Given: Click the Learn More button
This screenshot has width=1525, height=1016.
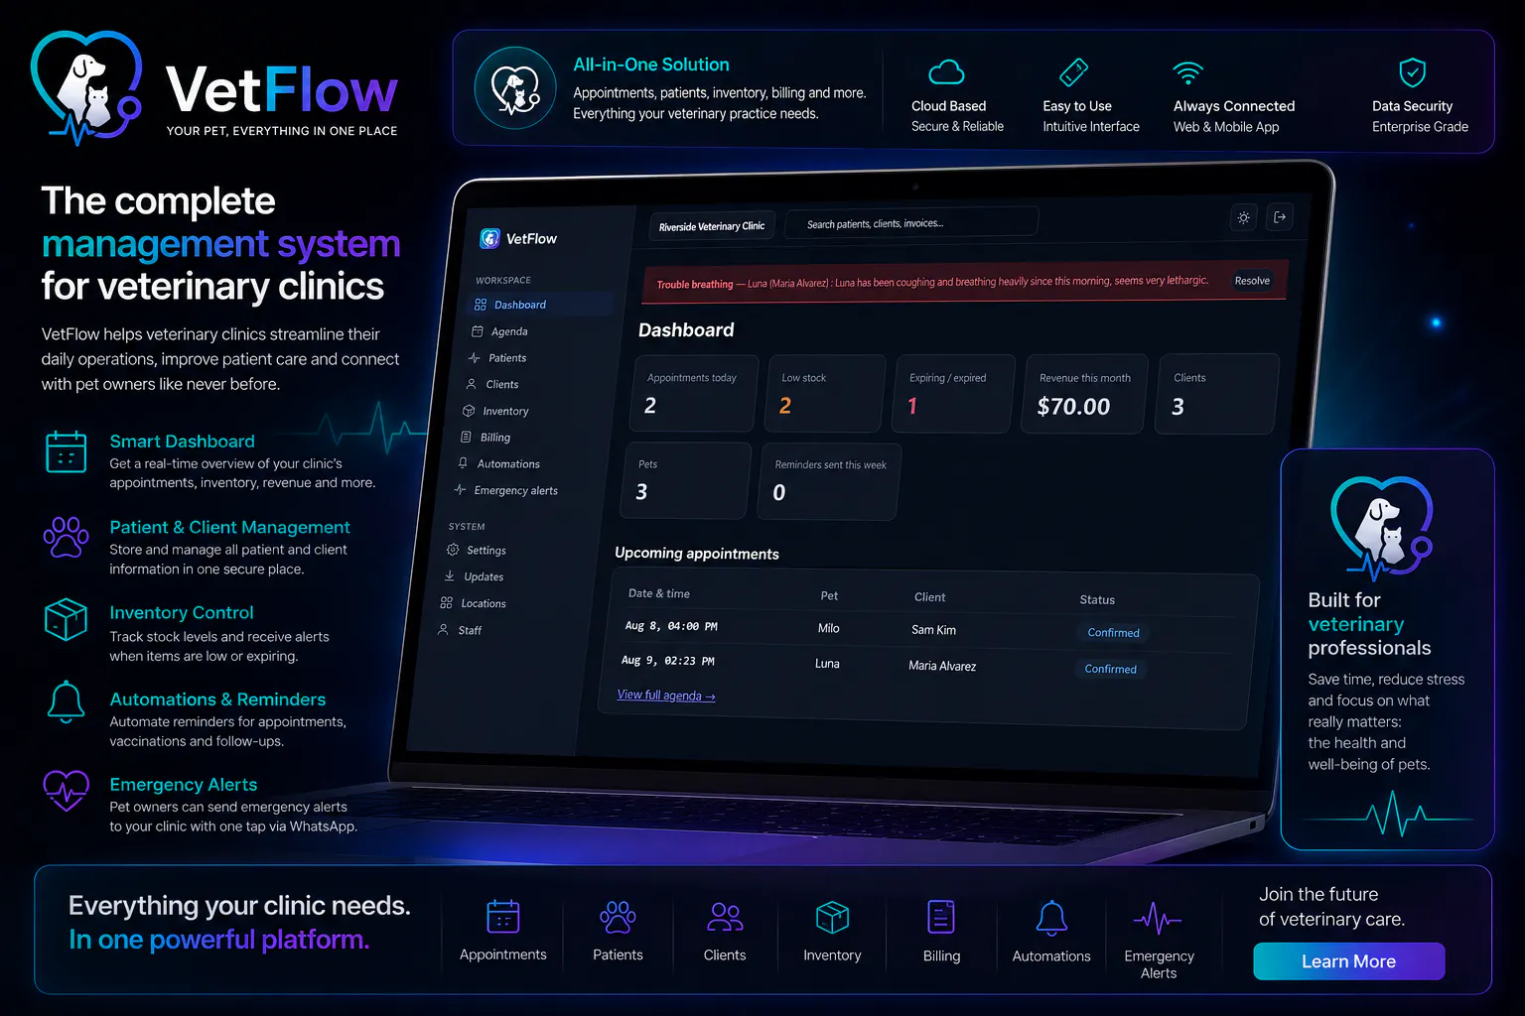Looking at the screenshot, I should point(1348,961).
